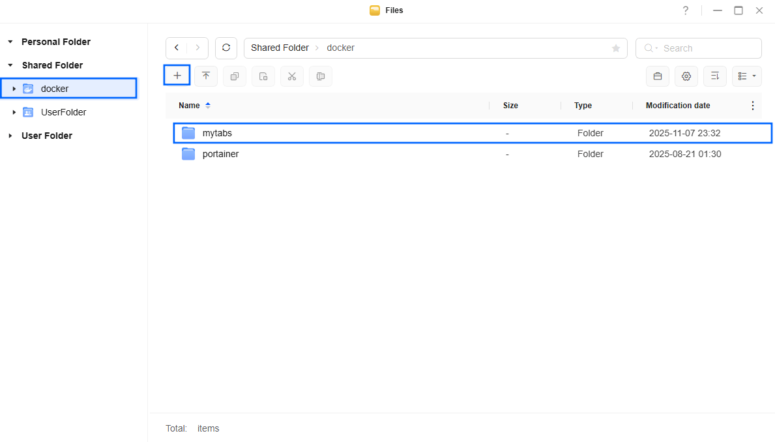
Task: Click the scissors cut icon
Action: click(292, 76)
